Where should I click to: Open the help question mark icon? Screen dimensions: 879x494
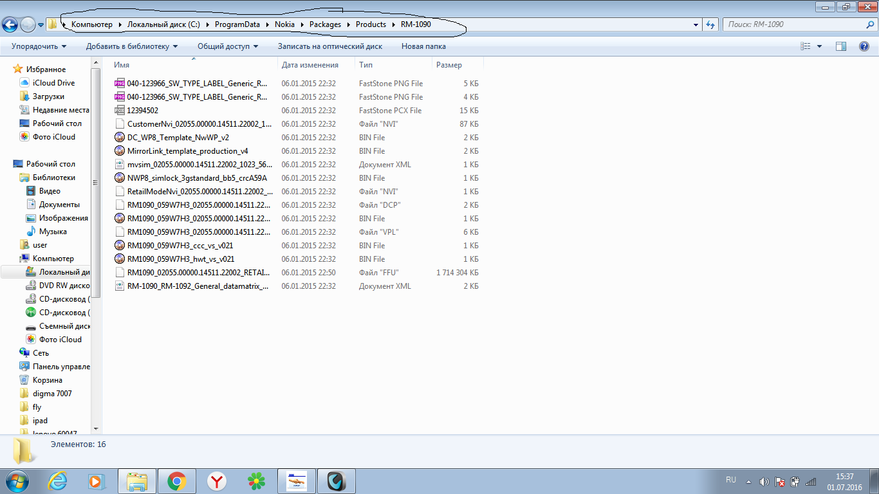[x=865, y=46]
